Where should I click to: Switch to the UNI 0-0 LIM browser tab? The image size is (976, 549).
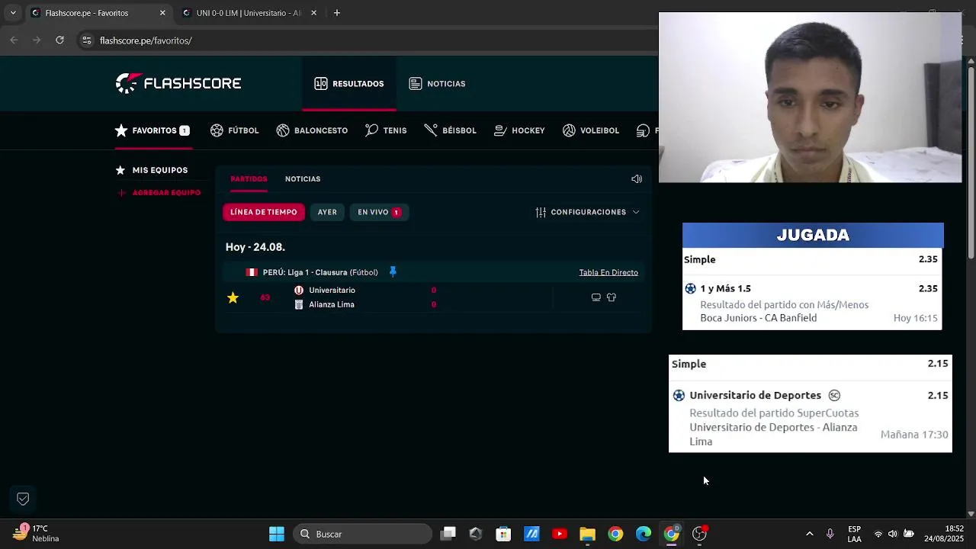tap(248, 13)
